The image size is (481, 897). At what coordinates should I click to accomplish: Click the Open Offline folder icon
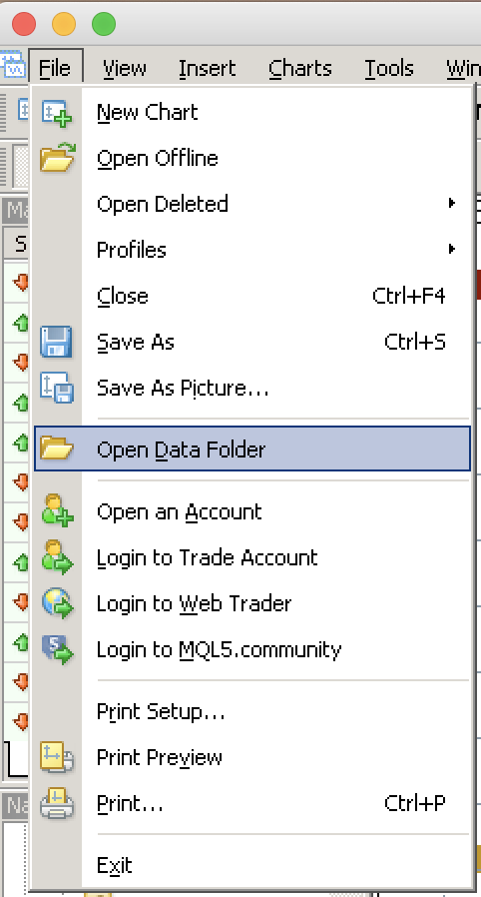57,158
